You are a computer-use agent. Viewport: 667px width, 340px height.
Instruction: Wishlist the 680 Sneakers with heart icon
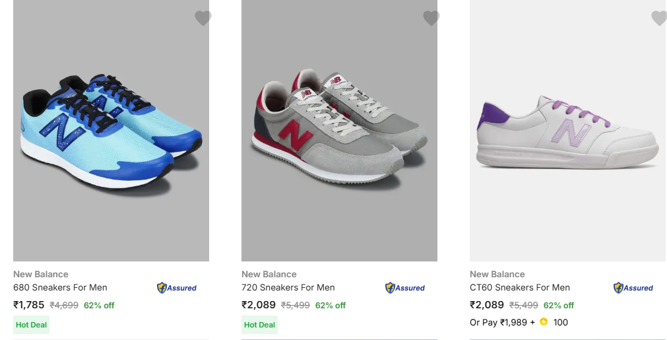(203, 18)
